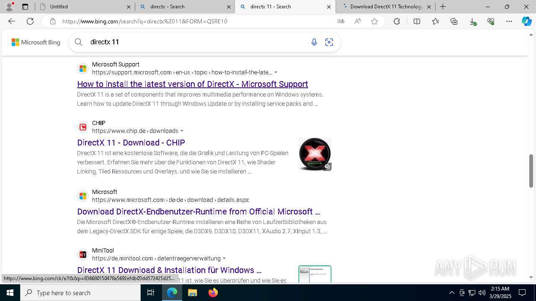
Task: Open the Collections icon
Action: (454, 21)
